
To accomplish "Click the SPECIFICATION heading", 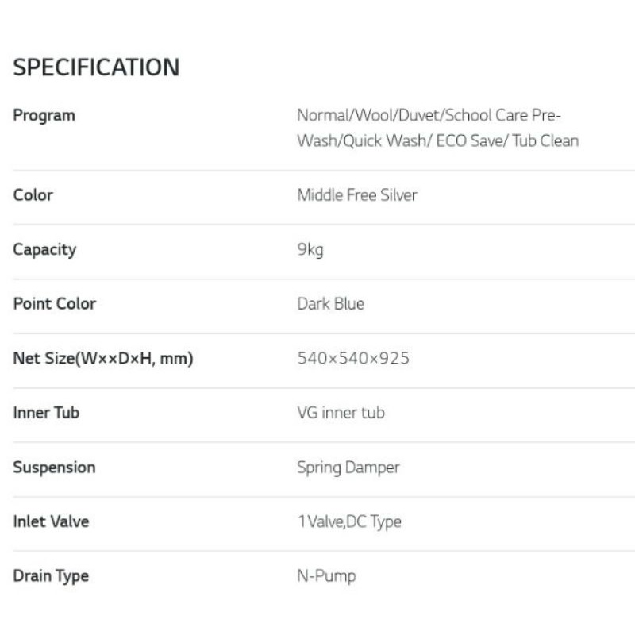I will click(96, 67).
